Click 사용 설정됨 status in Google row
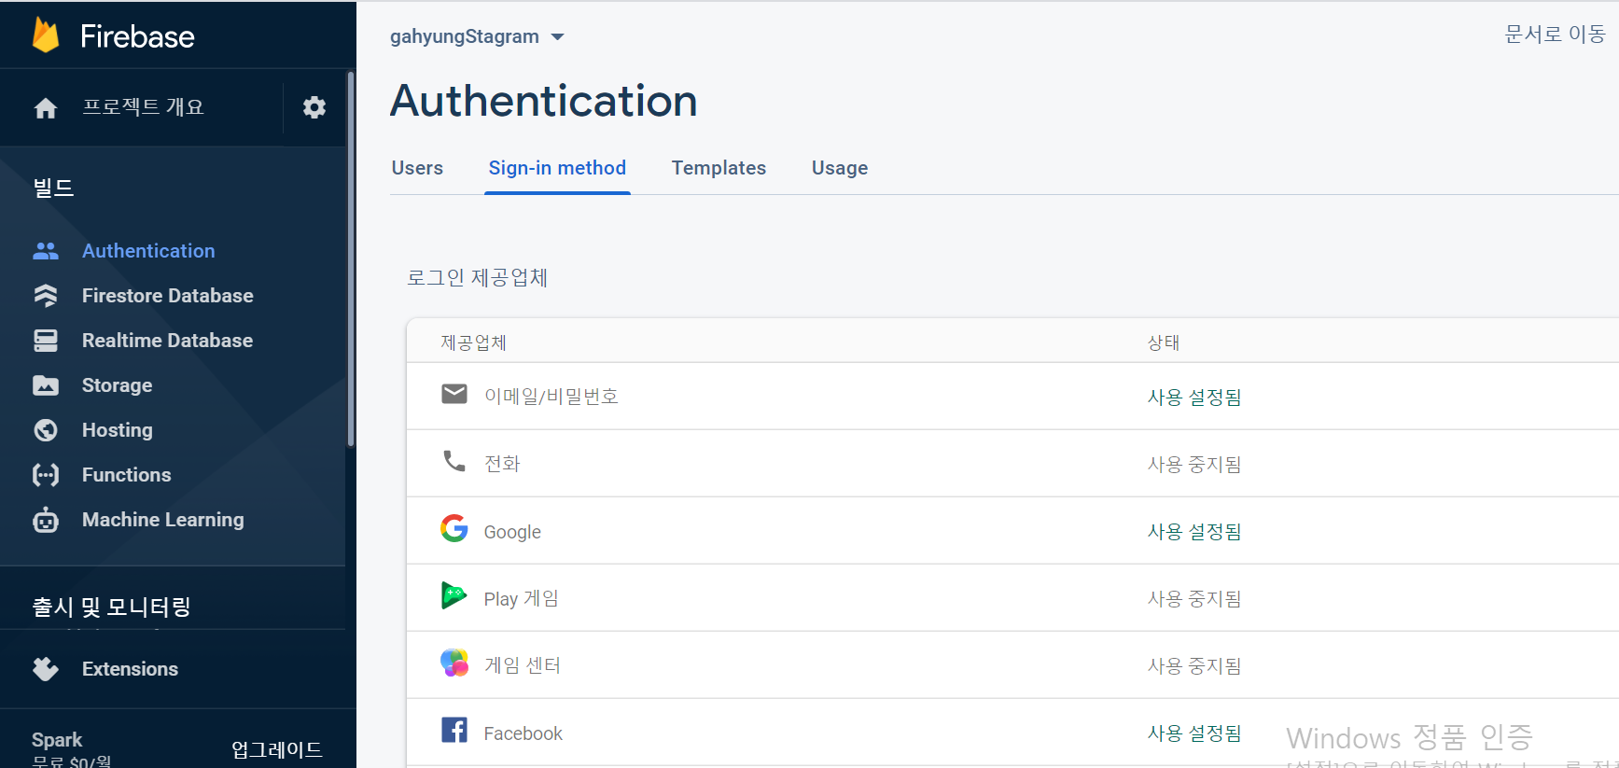Screen dimensions: 1619x768 coord(1194,532)
